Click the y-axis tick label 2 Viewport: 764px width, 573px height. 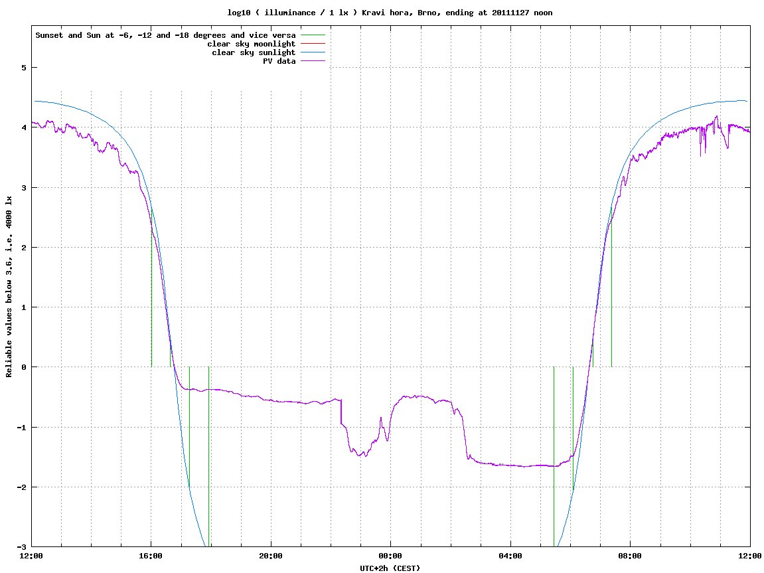coord(23,248)
